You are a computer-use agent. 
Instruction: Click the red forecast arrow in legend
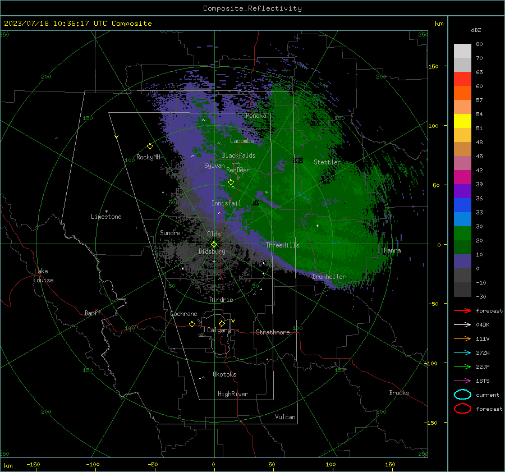462,310
